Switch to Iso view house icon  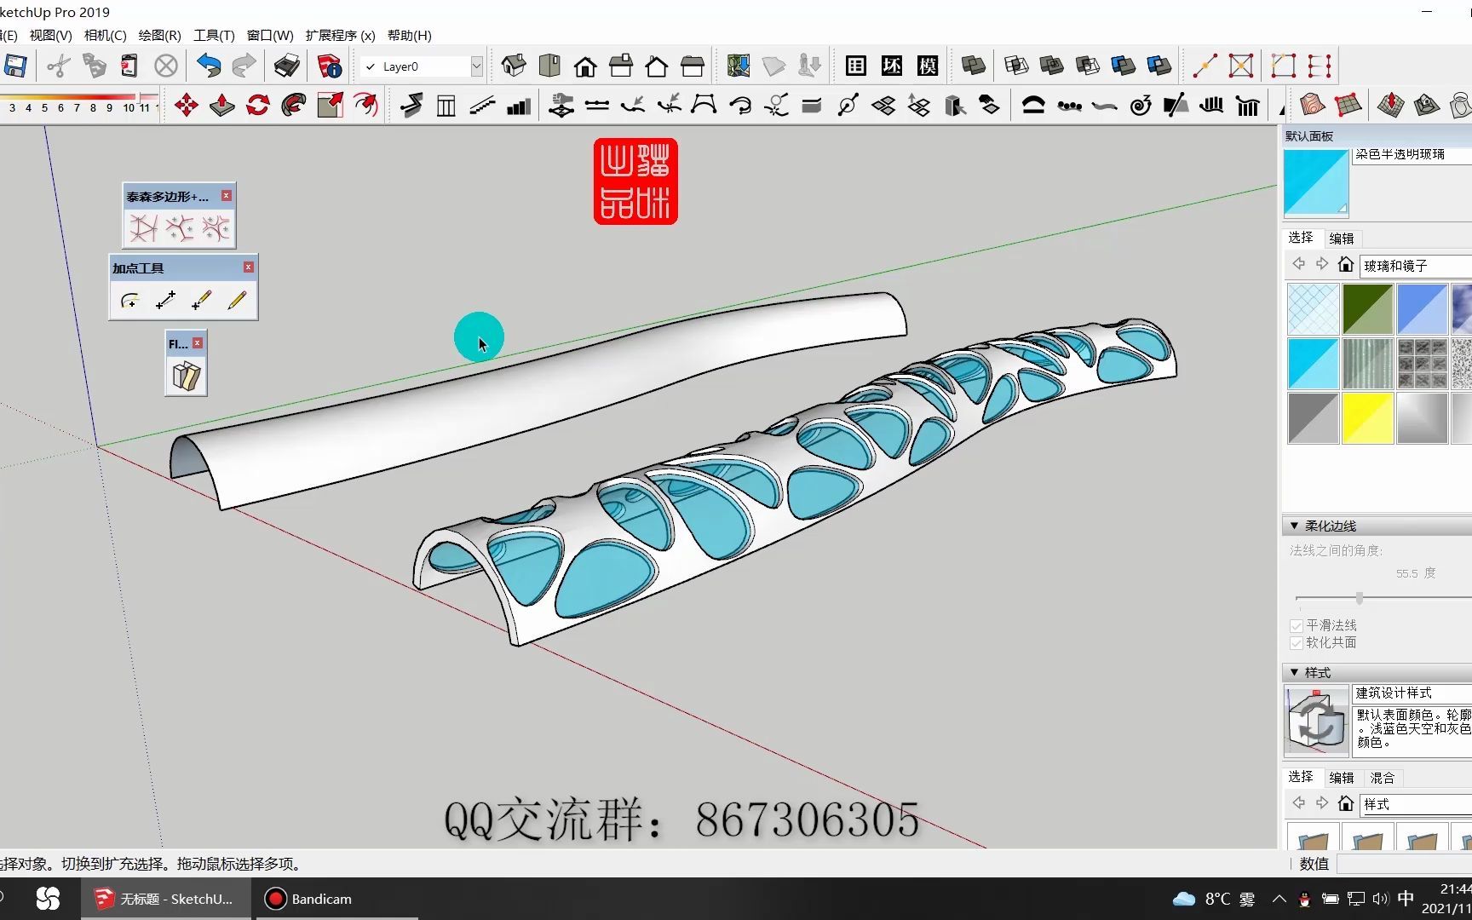[x=514, y=66]
